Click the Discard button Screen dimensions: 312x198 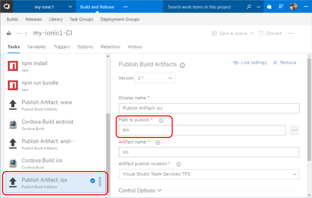click(271, 33)
